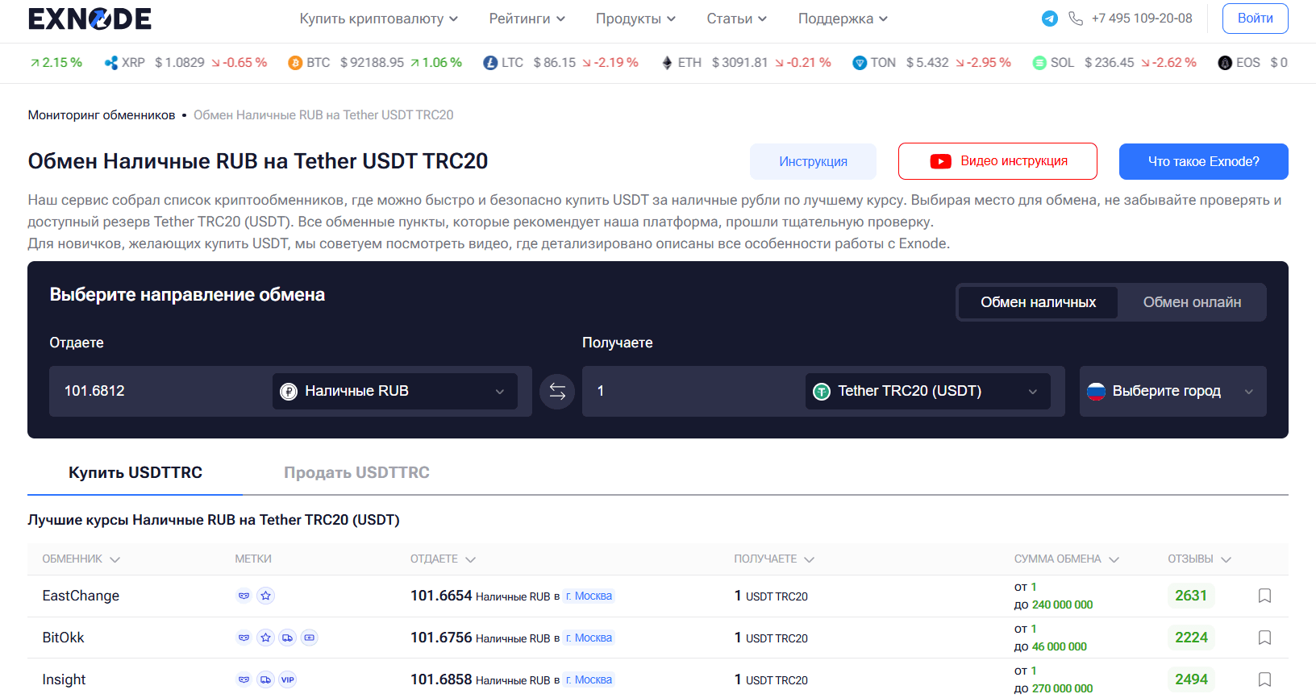Click BitOkk delivery truck badge icon
The width and height of the screenshot is (1316, 698).
pos(287,638)
